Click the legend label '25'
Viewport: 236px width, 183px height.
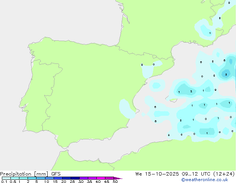tap(72, 182)
